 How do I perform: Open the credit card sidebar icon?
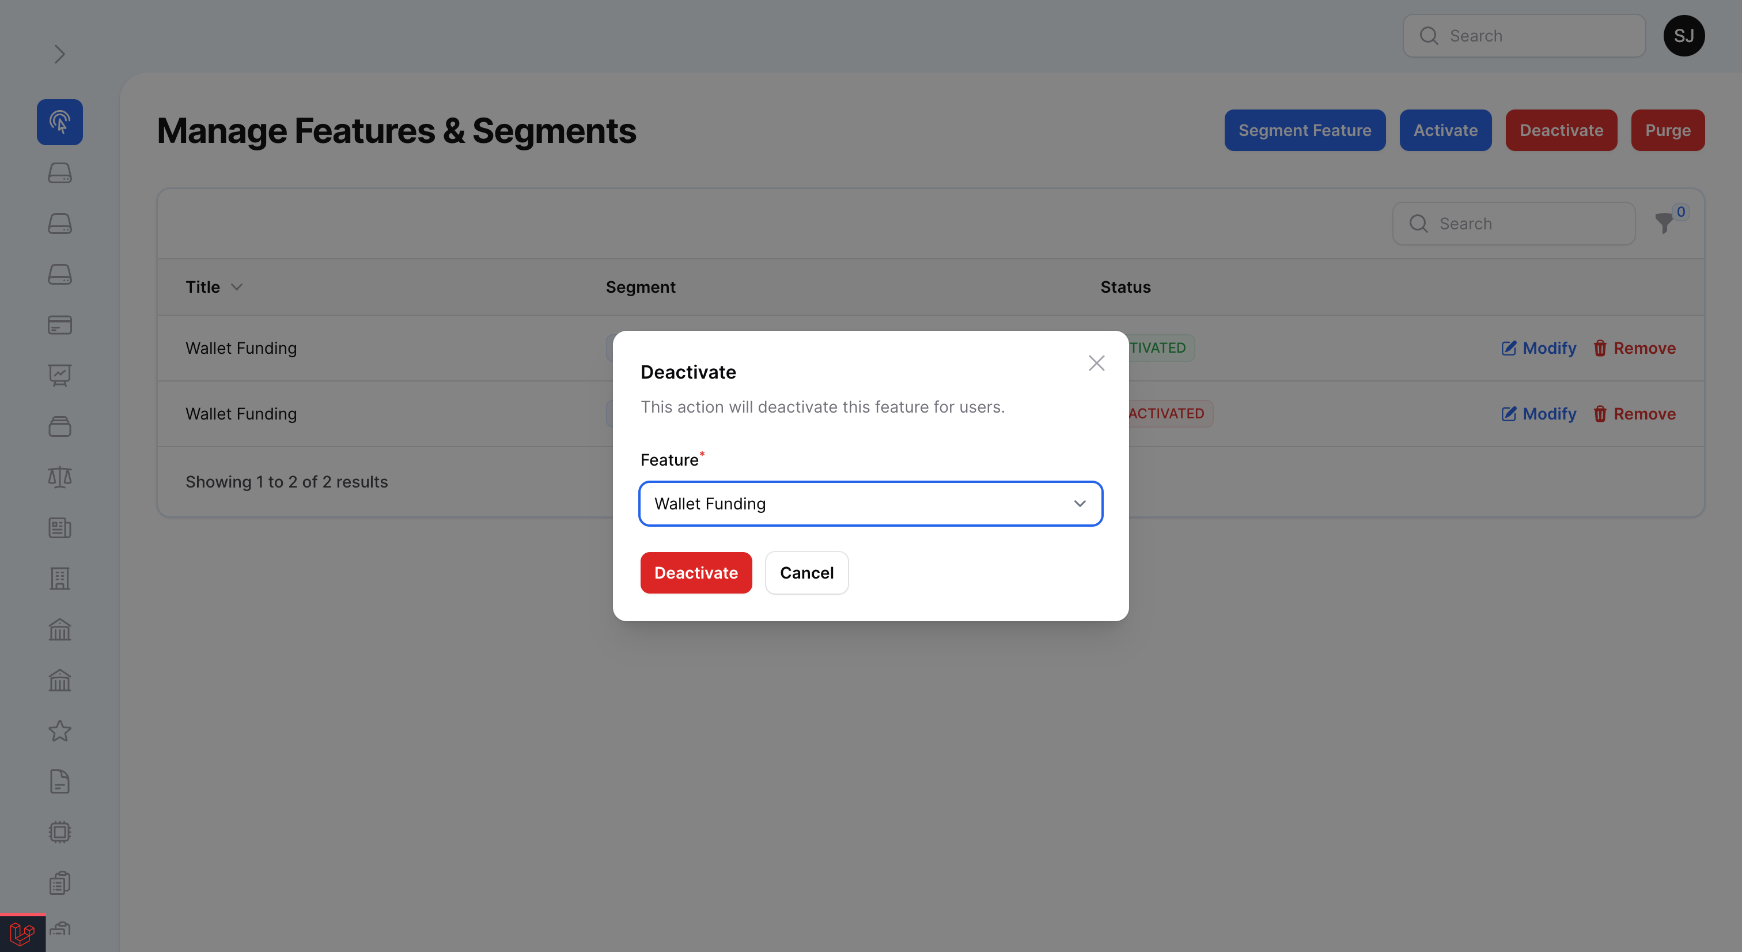pos(59,326)
